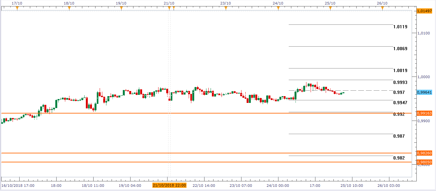Select the orange 0,98260 price tag

click(424, 153)
